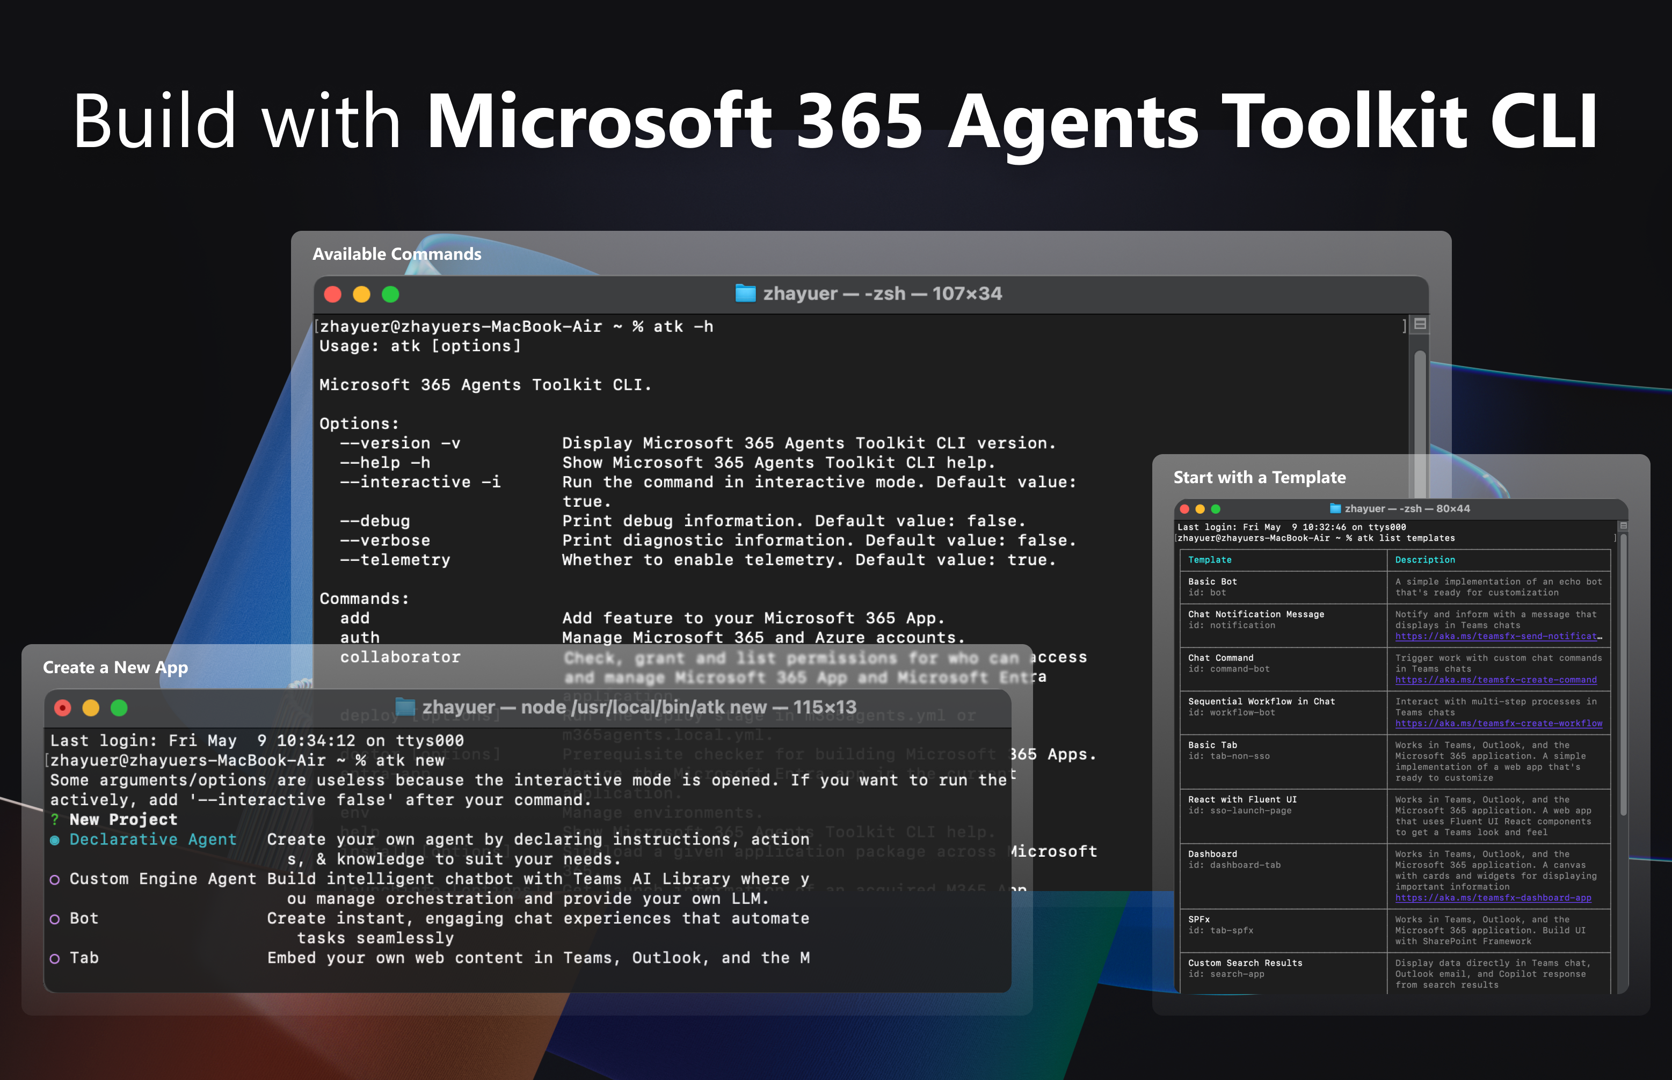
Task: Minimize the atk -h terminal with yellow button
Action: pyautogui.click(x=361, y=295)
